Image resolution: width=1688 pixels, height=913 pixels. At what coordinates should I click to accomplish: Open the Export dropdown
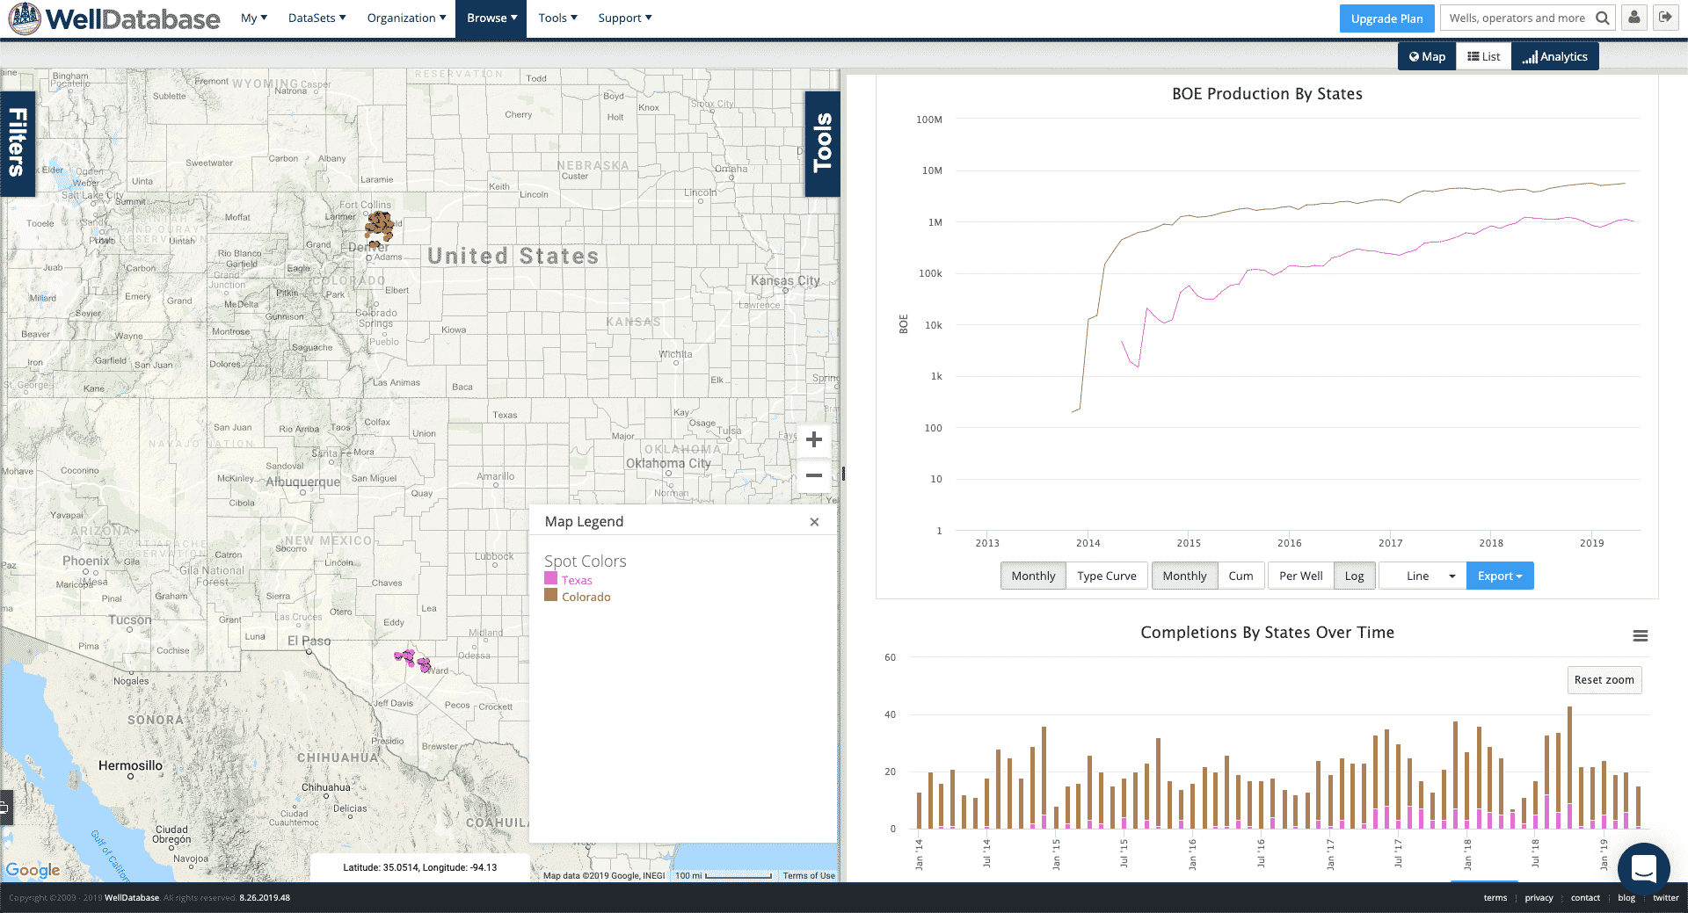tap(1499, 576)
